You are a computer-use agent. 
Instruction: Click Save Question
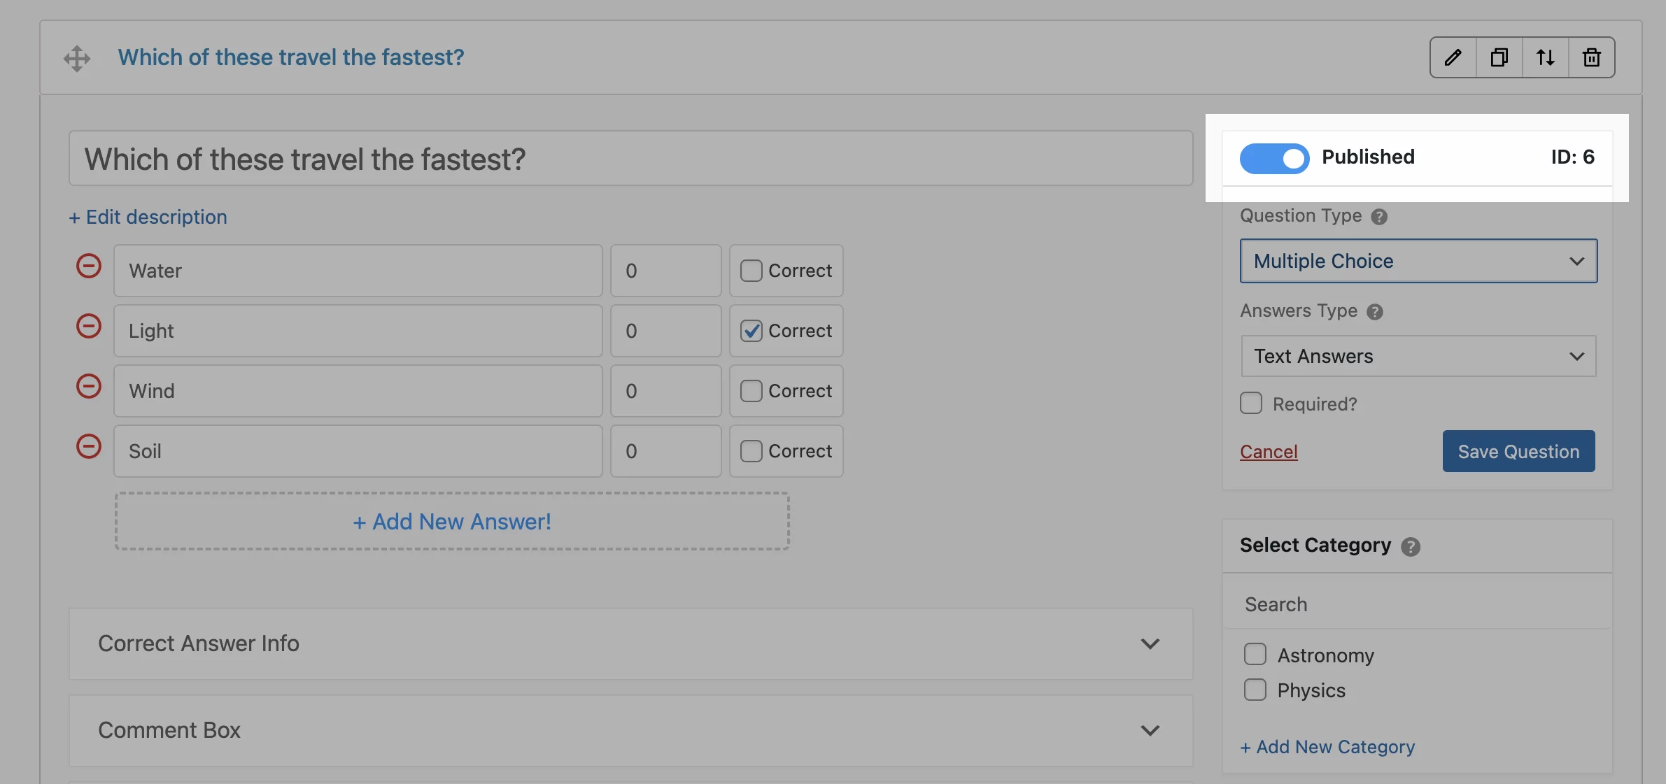click(x=1518, y=451)
